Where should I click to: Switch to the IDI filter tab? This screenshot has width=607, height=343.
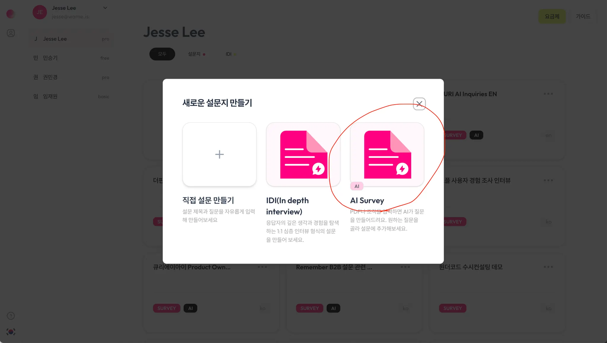(231, 54)
